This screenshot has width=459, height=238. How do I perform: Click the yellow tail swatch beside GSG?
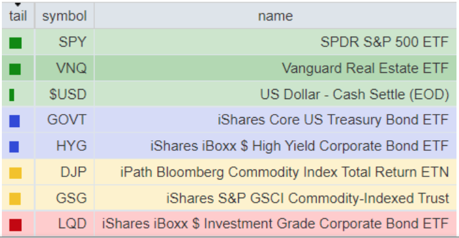pos(15,199)
